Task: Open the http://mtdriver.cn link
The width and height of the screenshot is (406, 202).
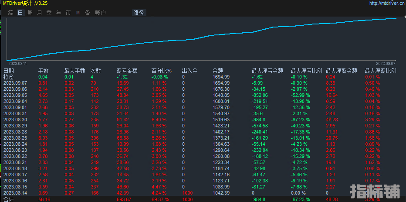Action: point(388,3)
